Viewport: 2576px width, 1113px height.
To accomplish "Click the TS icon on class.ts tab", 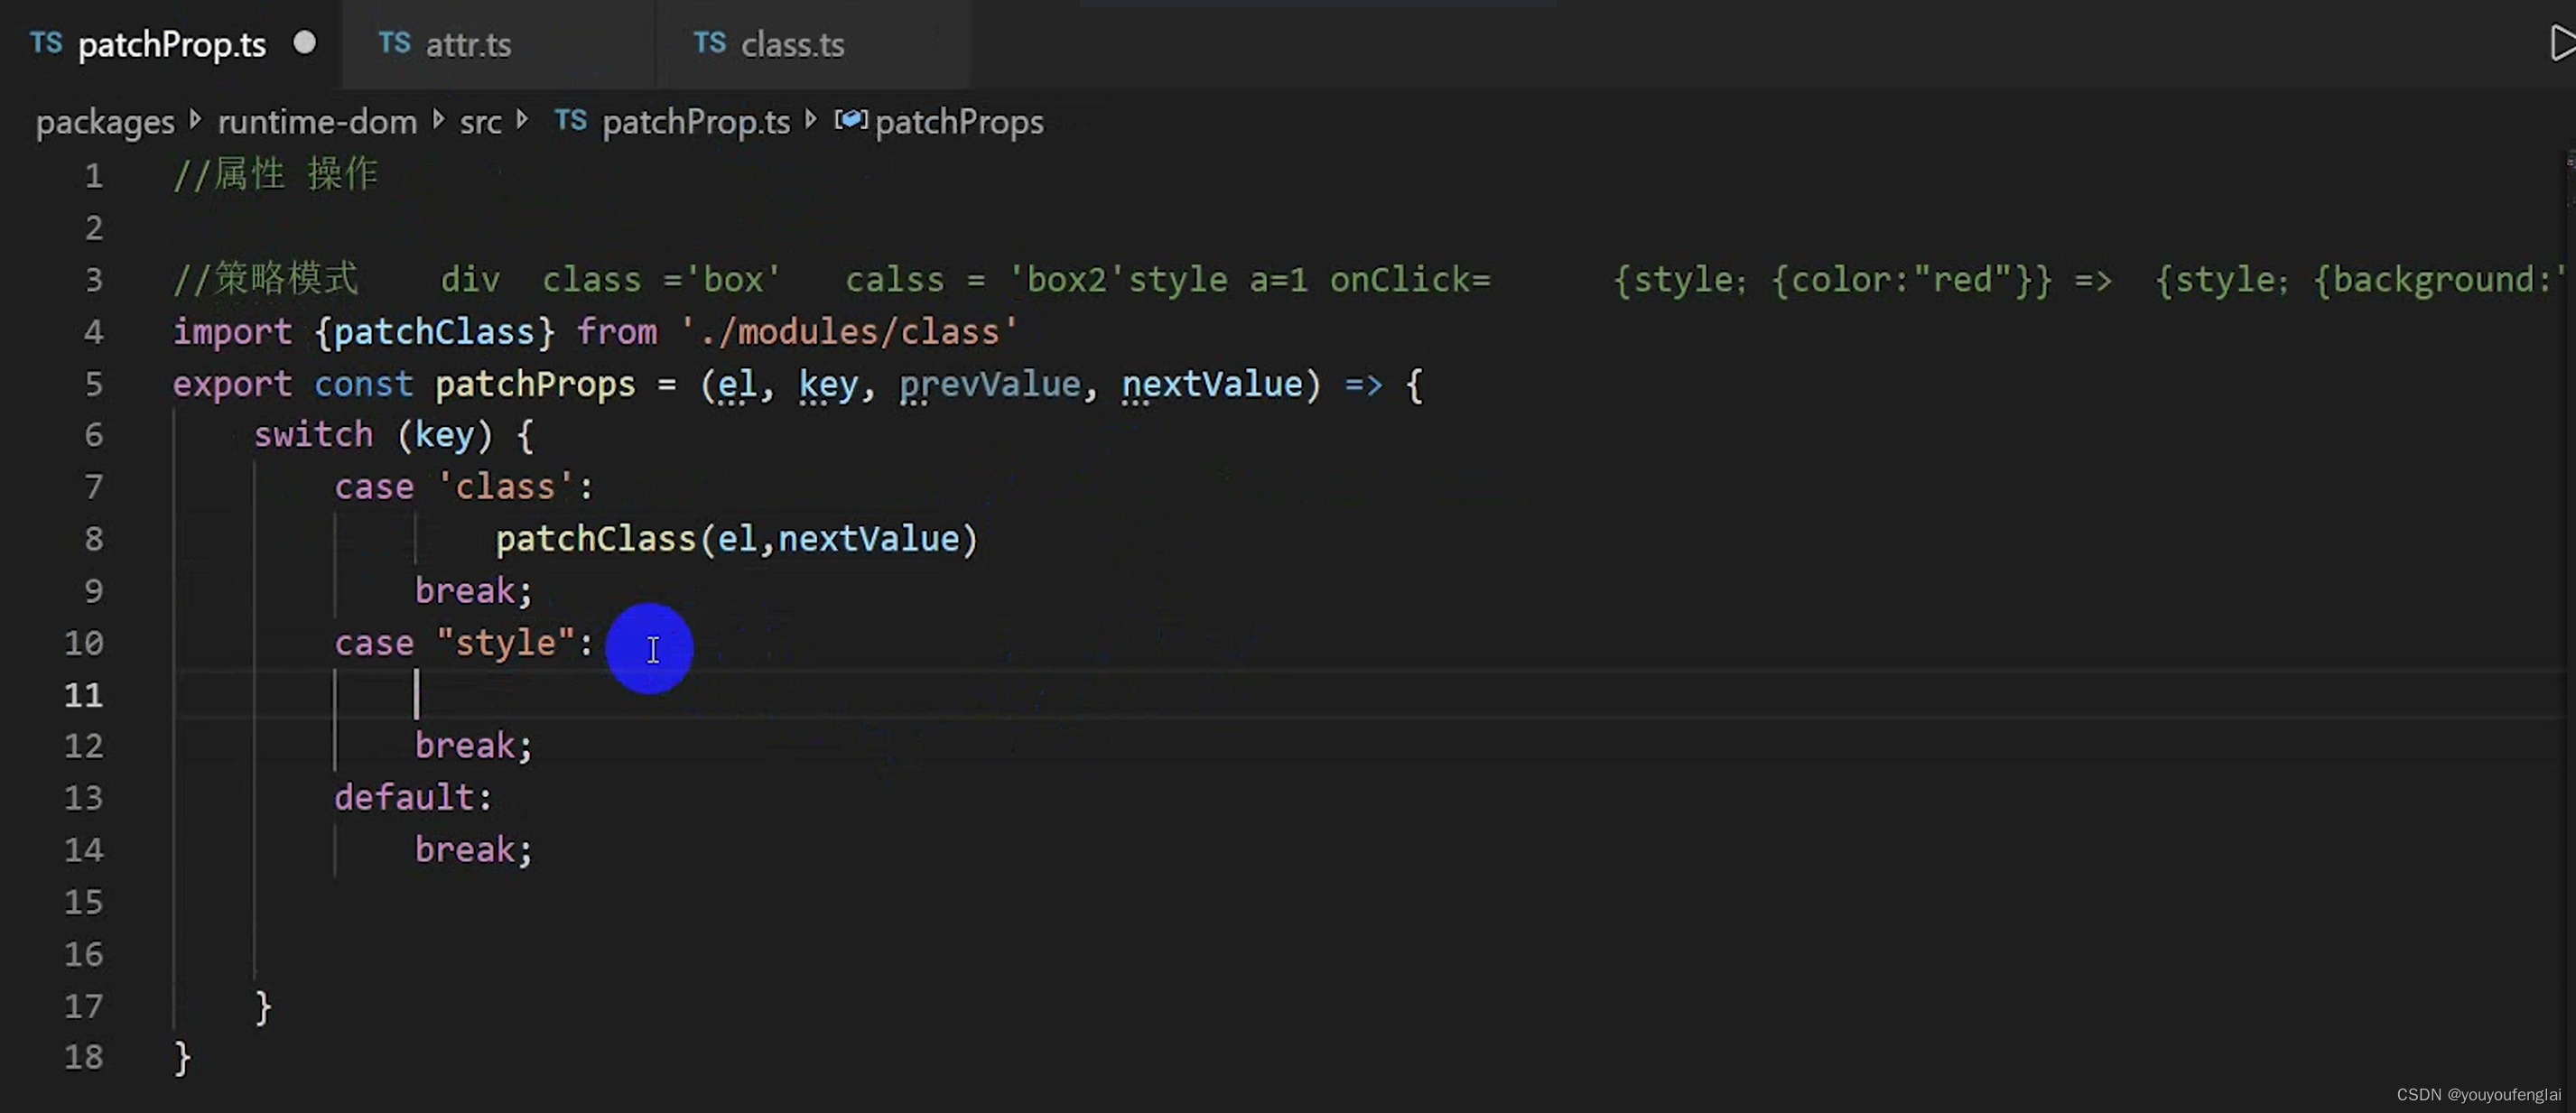I will [x=709, y=43].
